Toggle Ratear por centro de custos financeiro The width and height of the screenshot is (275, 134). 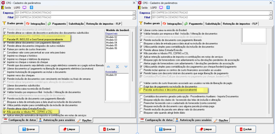click(x=5, y=49)
